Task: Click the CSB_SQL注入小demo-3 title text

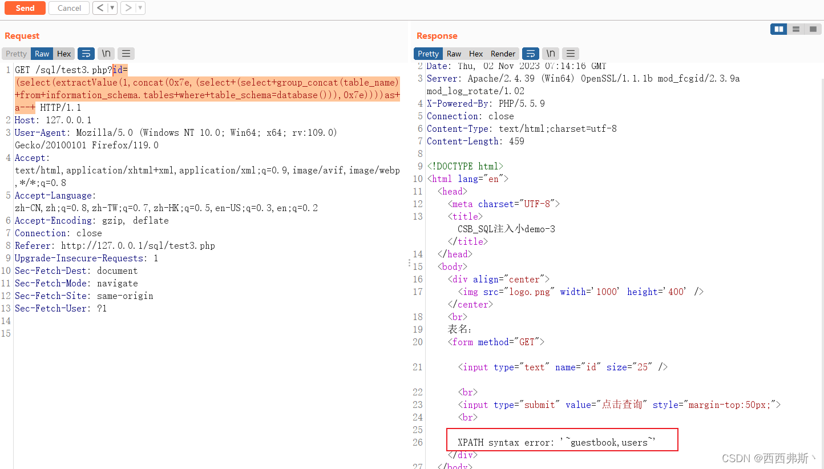Action: (x=506, y=229)
